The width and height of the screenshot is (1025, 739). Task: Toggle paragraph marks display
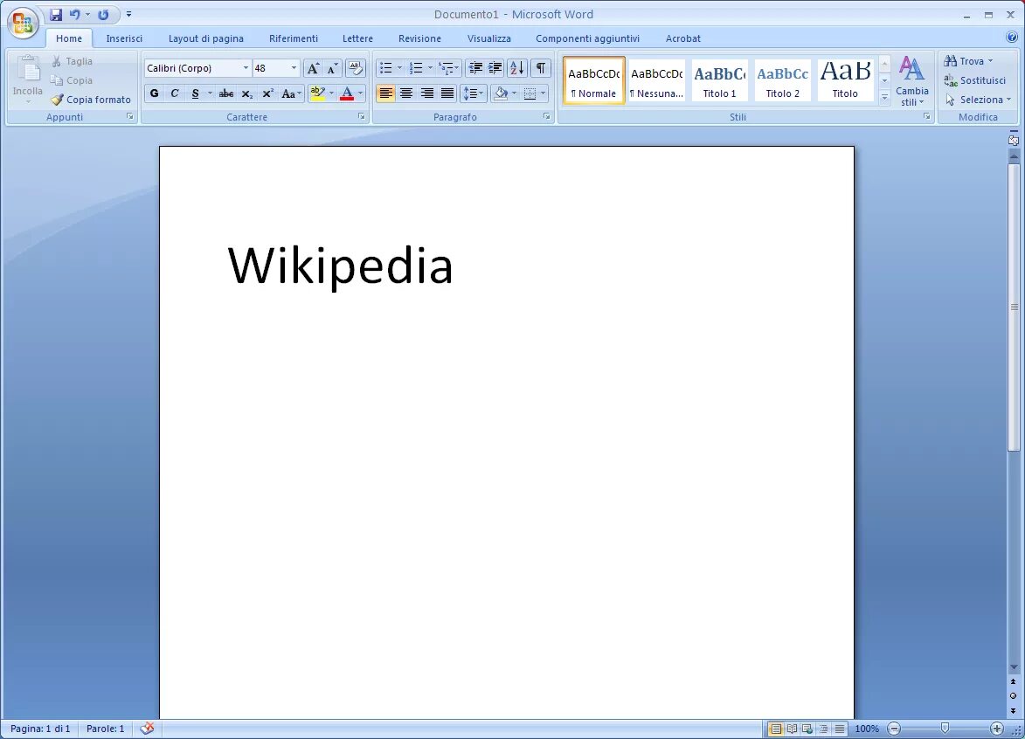541,68
